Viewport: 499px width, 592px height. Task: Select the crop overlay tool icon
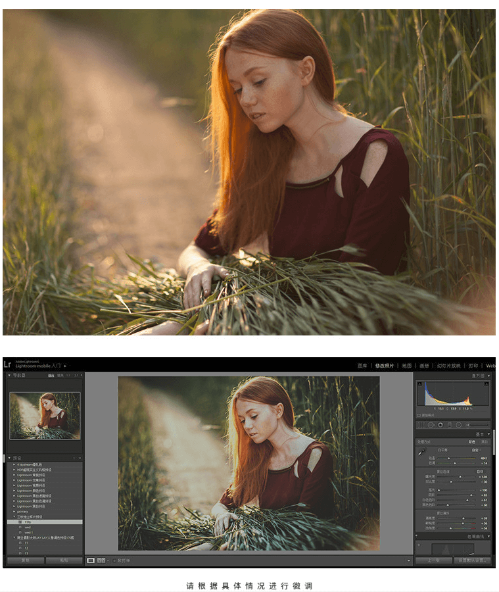click(420, 425)
